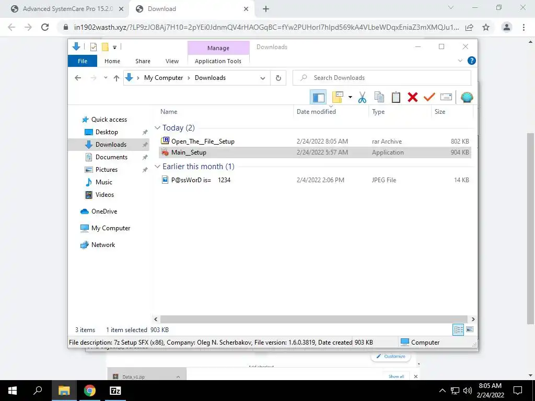The width and height of the screenshot is (535, 401).
Task: Click the blue help question icon
Action: point(472,61)
